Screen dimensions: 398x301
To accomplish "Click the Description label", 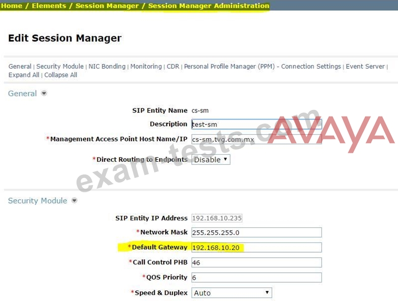I will tap(168, 124).
